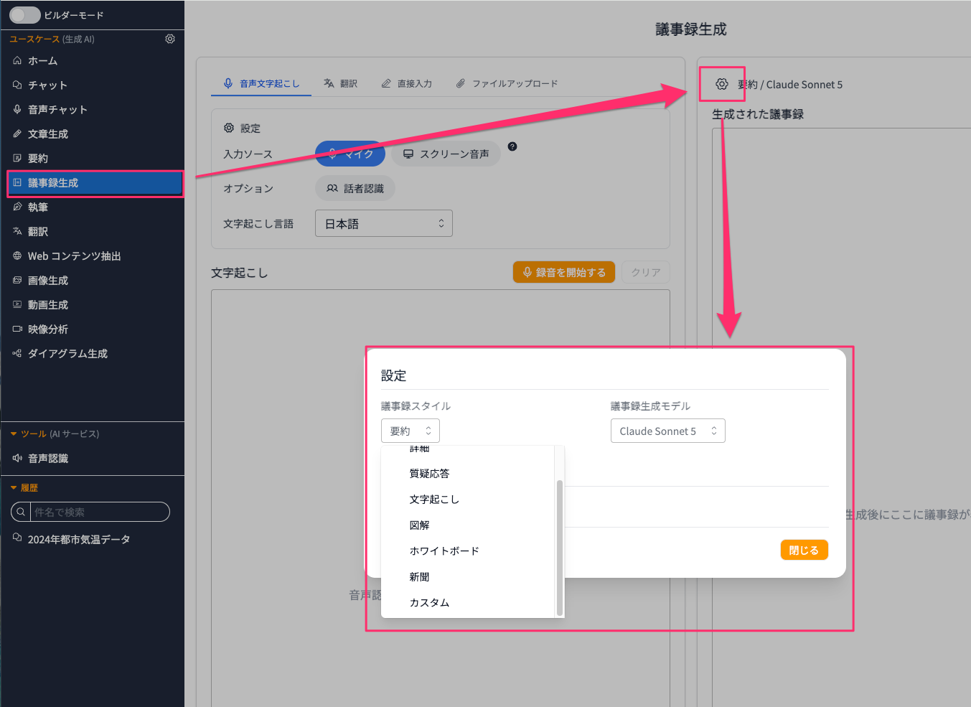Click the input source help question icon

pyautogui.click(x=512, y=146)
